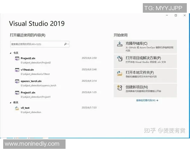Image resolution: width=190 pixels, height=152 pixels.
Task: Click the path E:\object_detection\v19test
Action: coord(35,74)
